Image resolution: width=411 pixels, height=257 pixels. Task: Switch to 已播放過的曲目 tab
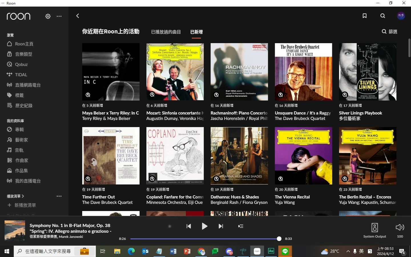[x=166, y=32]
